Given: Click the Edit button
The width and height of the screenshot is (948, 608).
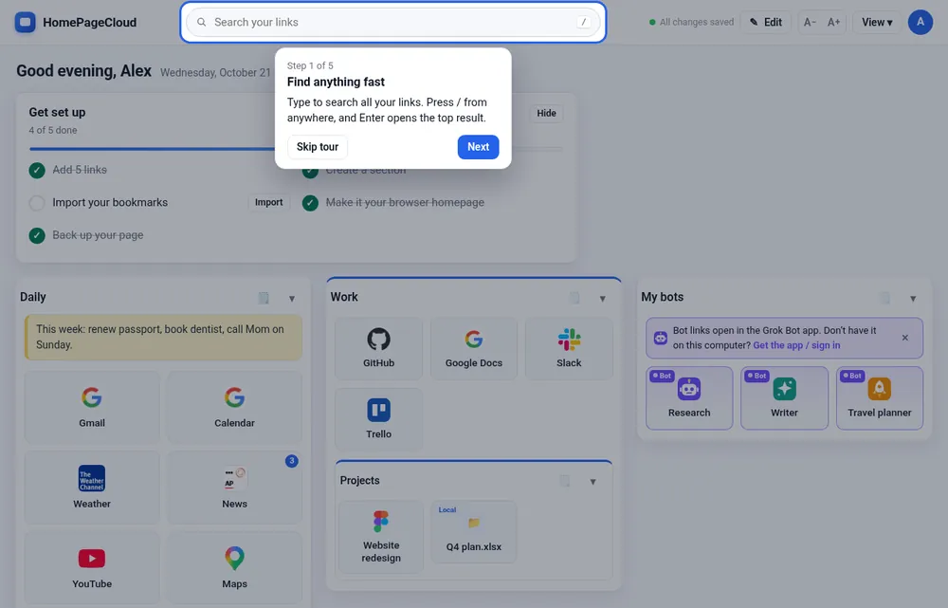Looking at the screenshot, I should pyautogui.click(x=766, y=23).
